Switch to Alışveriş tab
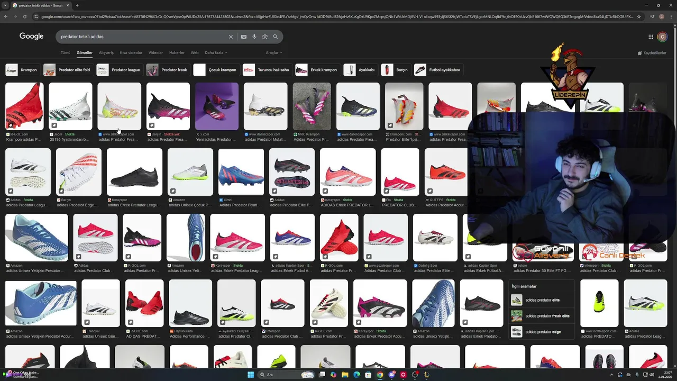The height and width of the screenshot is (381, 677). (106, 53)
